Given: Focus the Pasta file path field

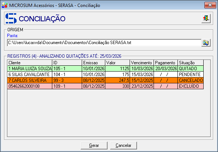Looking at the screenshot, I should point(104,43).
